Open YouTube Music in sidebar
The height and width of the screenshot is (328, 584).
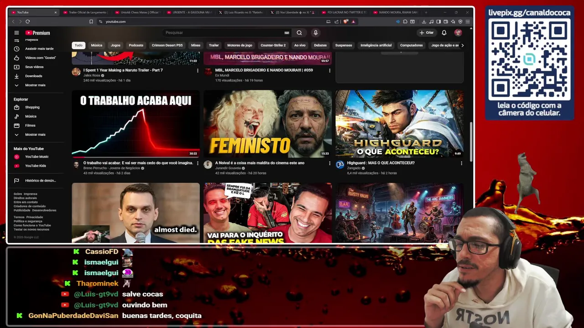pyautogui.click(x=36, y=157)
